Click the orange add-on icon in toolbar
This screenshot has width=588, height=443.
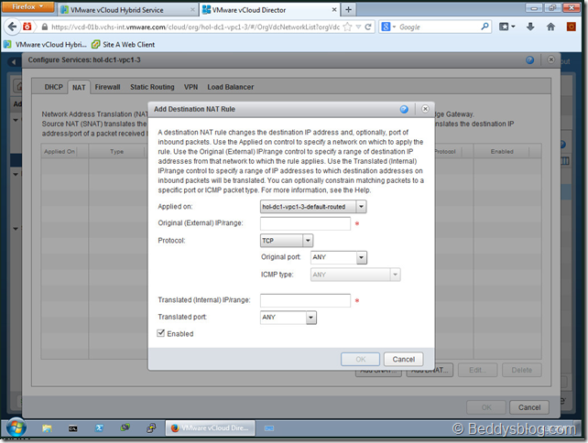pos(571,27)
